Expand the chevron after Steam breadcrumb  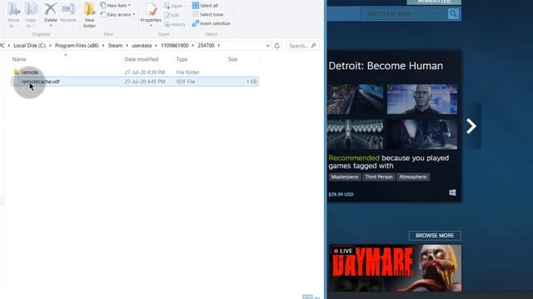[127, 46]
